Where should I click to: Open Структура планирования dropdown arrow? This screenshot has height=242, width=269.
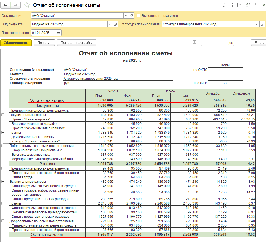[x=257, y=24]
